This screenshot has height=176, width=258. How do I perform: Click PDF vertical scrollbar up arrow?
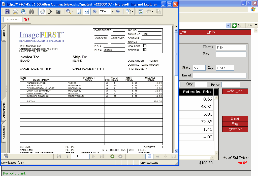(176, 30)
